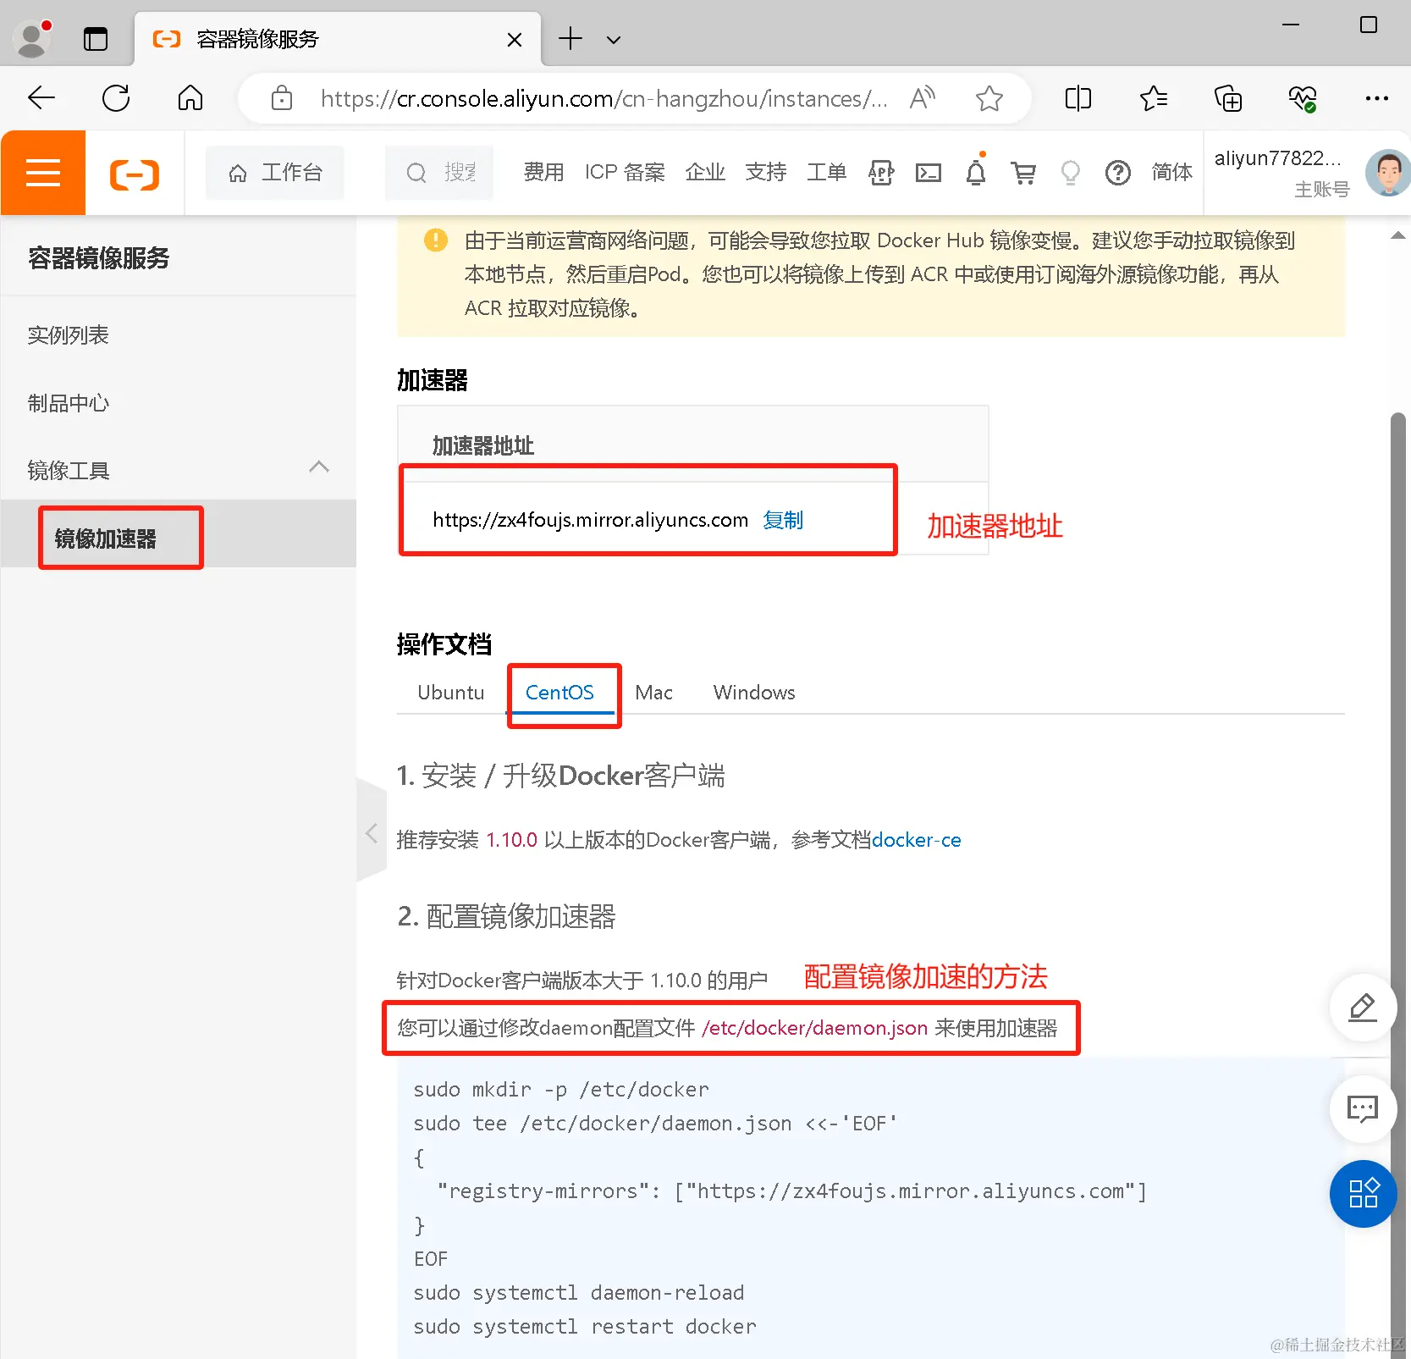Open the help question mark icon

tap(1118, 174)
